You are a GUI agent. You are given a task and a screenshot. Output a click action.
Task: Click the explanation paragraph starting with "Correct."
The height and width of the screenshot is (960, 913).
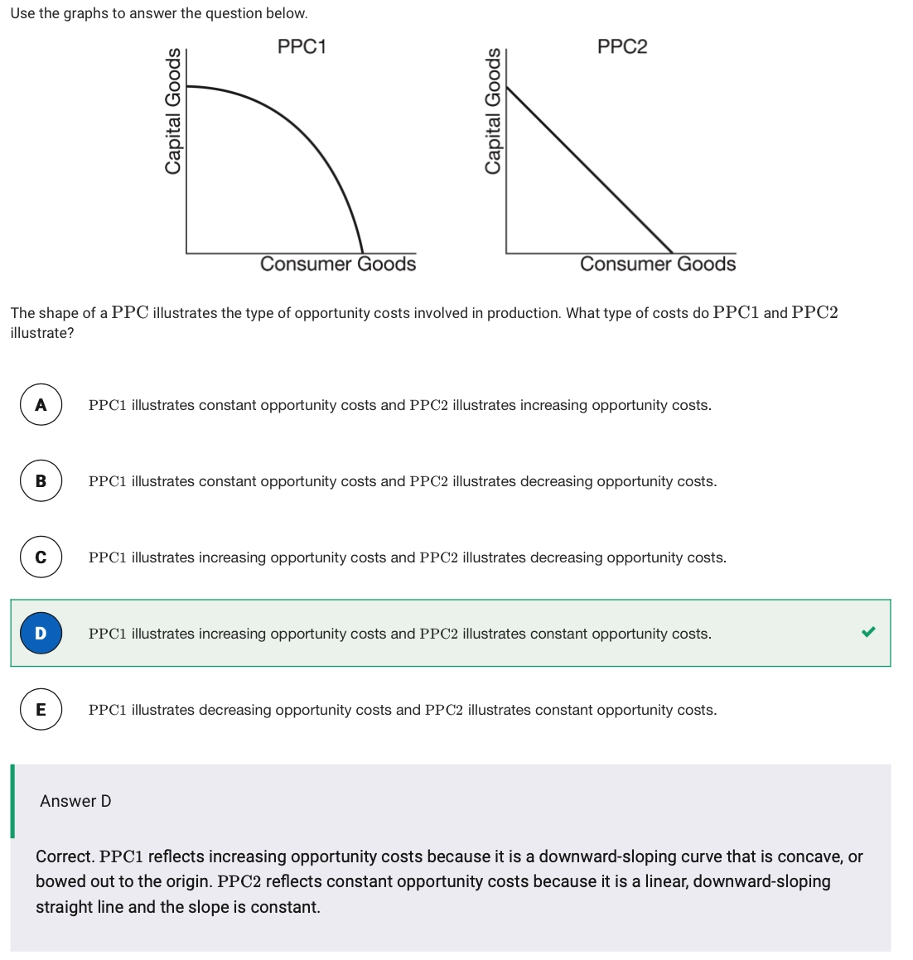pos(448,881)
